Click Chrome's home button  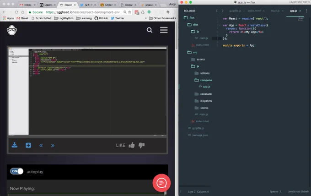coord(23,12)
